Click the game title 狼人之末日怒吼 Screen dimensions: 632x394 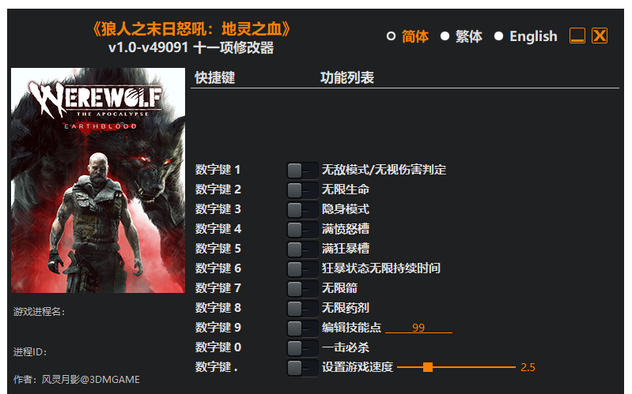click(191, 29)
